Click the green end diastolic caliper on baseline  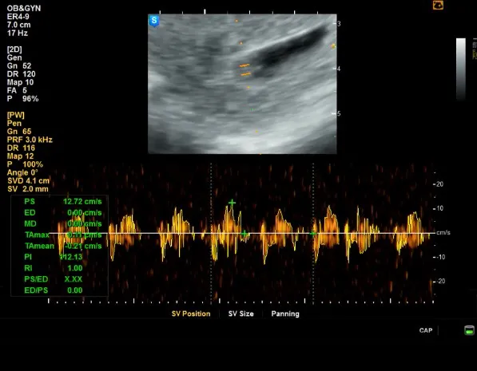point(244,234)
